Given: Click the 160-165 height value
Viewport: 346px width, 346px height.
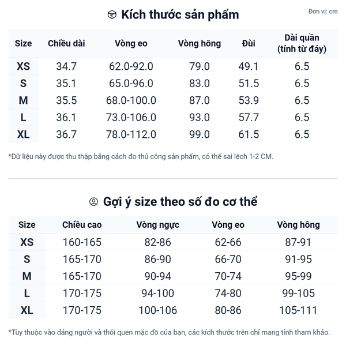Looking at the screenshot, I should click(81, 243).
